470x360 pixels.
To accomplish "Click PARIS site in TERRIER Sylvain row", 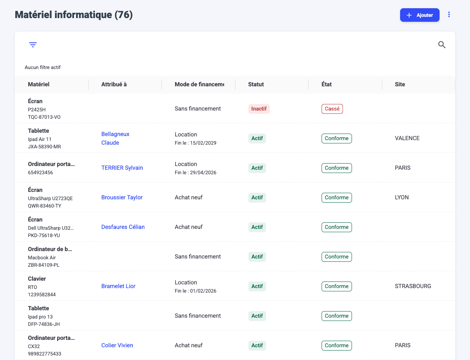I will (x=403, y=168).
